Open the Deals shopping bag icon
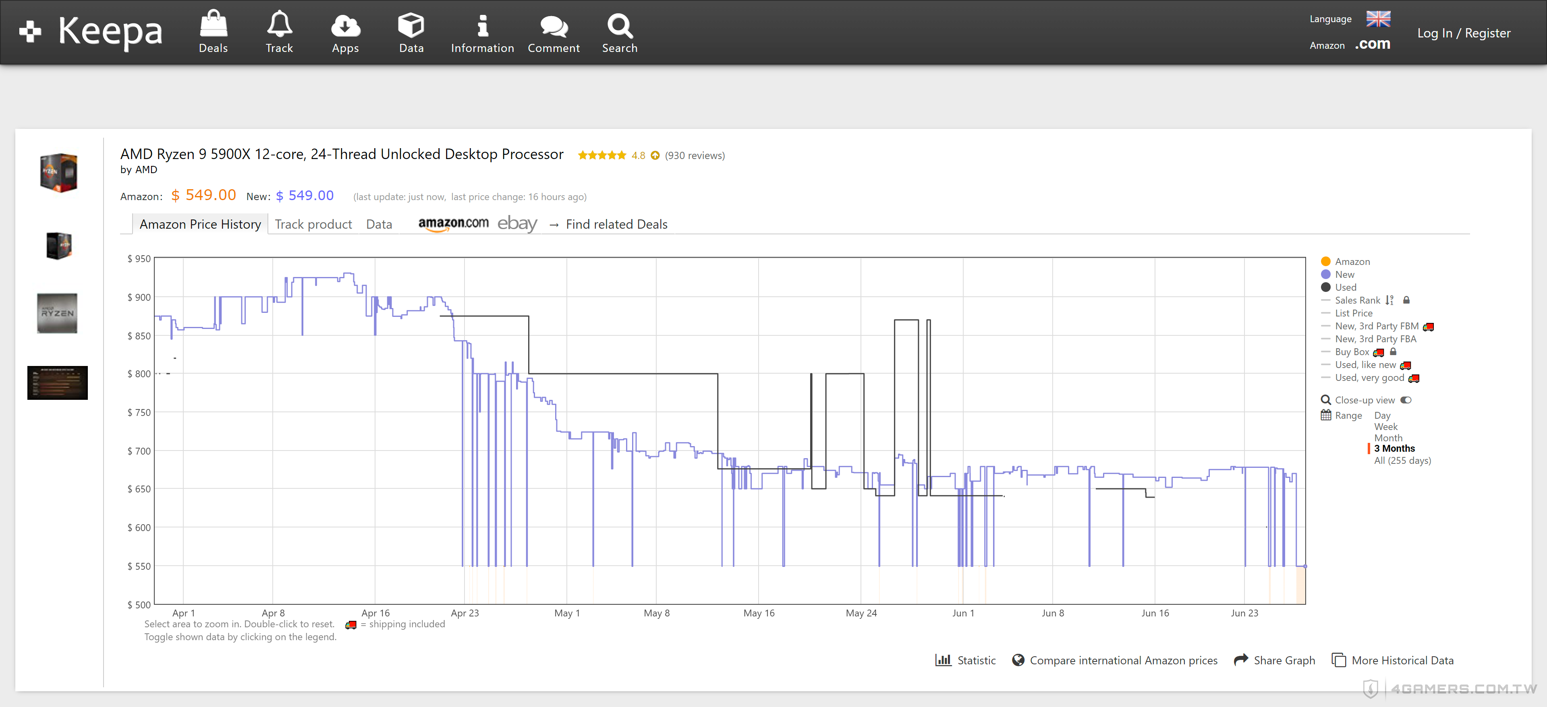 pyautogui.click(x=213, y=23)
